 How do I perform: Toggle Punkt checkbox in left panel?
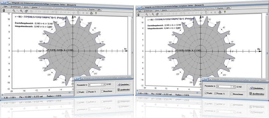pos(78,92)
